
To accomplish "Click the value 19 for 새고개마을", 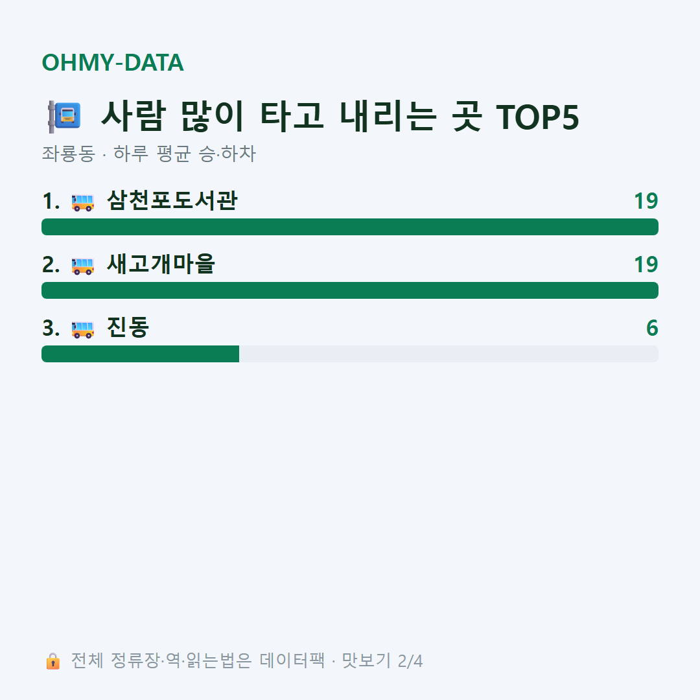I will click(646, 264).
